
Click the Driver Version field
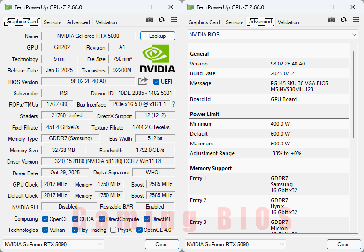[x=108, y=161]
